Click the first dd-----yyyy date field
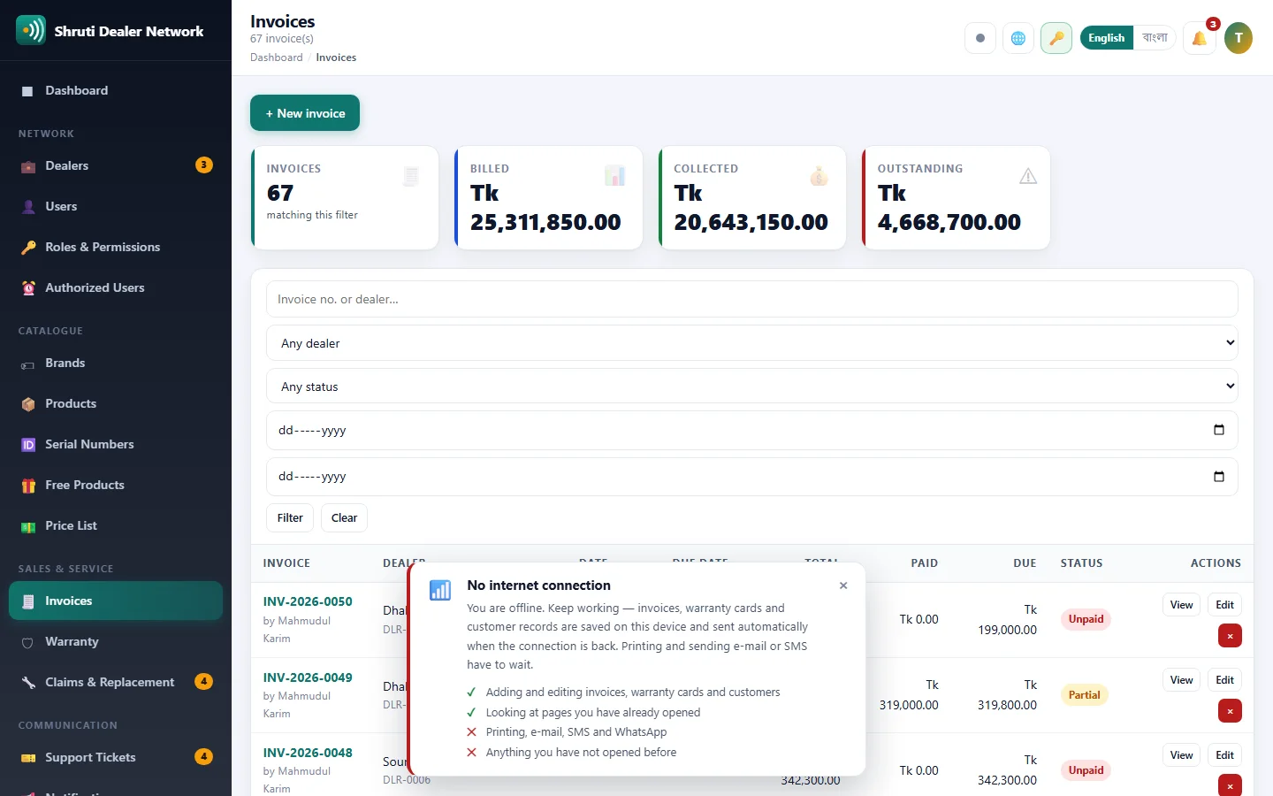1273x796 pixels. pos(751,431)
